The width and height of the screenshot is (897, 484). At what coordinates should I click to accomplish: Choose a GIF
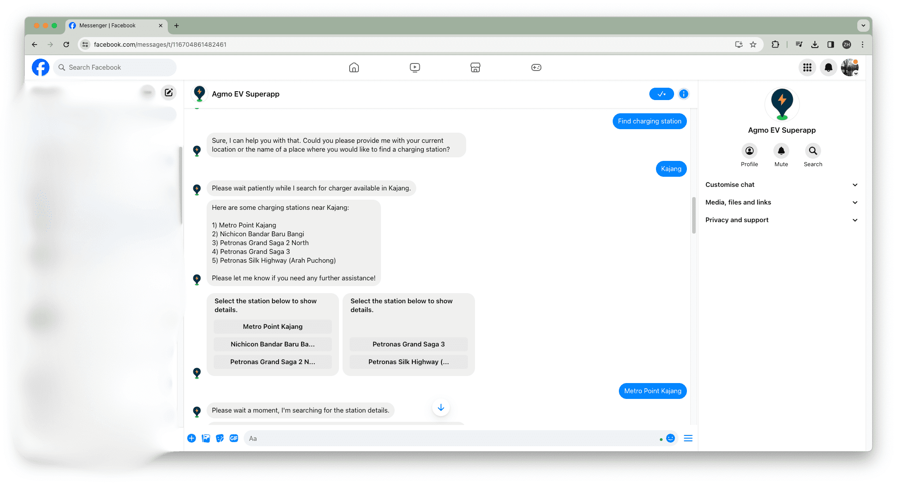(x=234, y=438)
